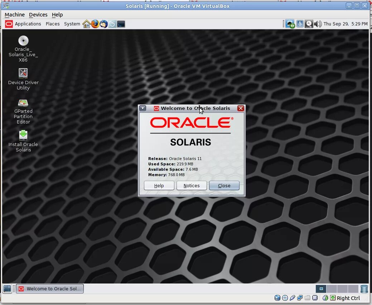Open the VirtualBox Help menu
372x305 pixels.
(x=57, y=15)
